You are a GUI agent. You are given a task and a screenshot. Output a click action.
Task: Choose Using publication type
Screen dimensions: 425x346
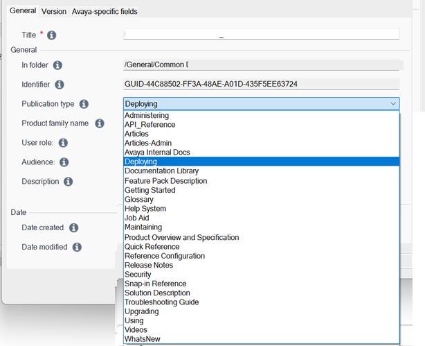pos(261,320)
